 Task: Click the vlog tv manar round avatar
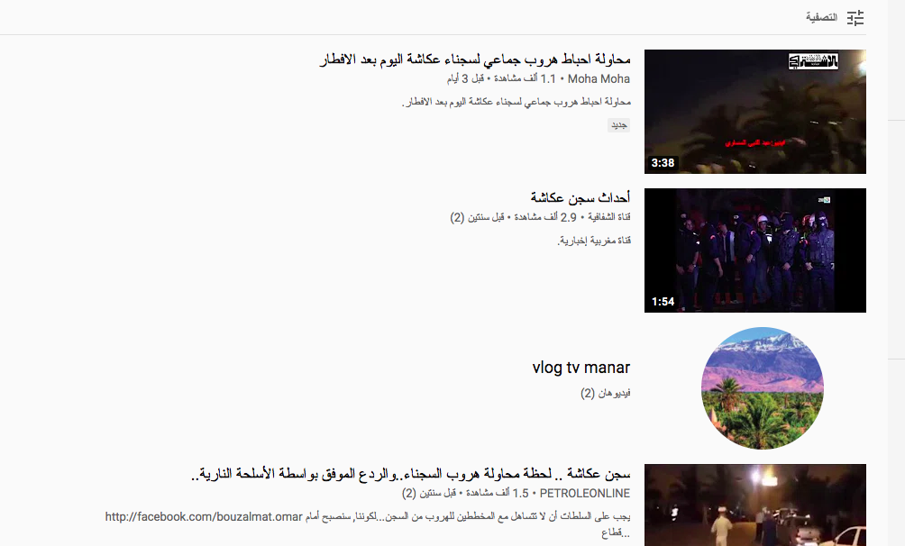point(762,388)
